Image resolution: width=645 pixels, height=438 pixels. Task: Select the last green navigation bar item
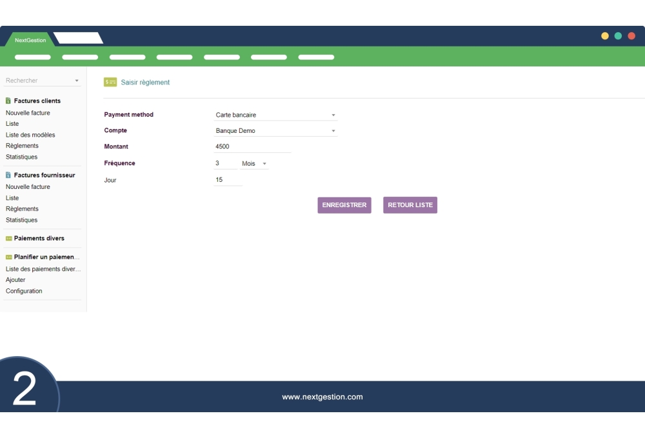[x=316, y=57]
